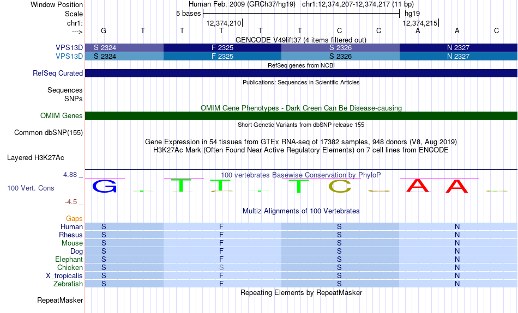This screenshot has height=313, width=518.
Task: Click the dark blue RefSeq Curated bar
Action: pos(302,73)
